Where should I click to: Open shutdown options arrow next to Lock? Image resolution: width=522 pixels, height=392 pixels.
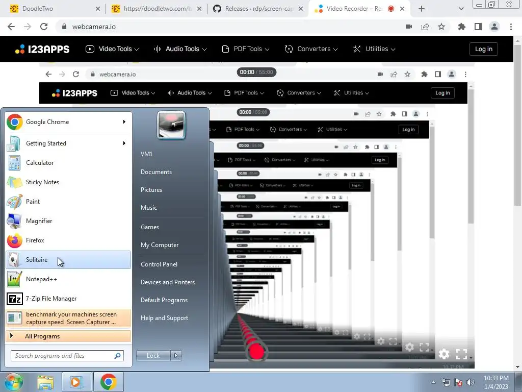[x=176, y=356]
